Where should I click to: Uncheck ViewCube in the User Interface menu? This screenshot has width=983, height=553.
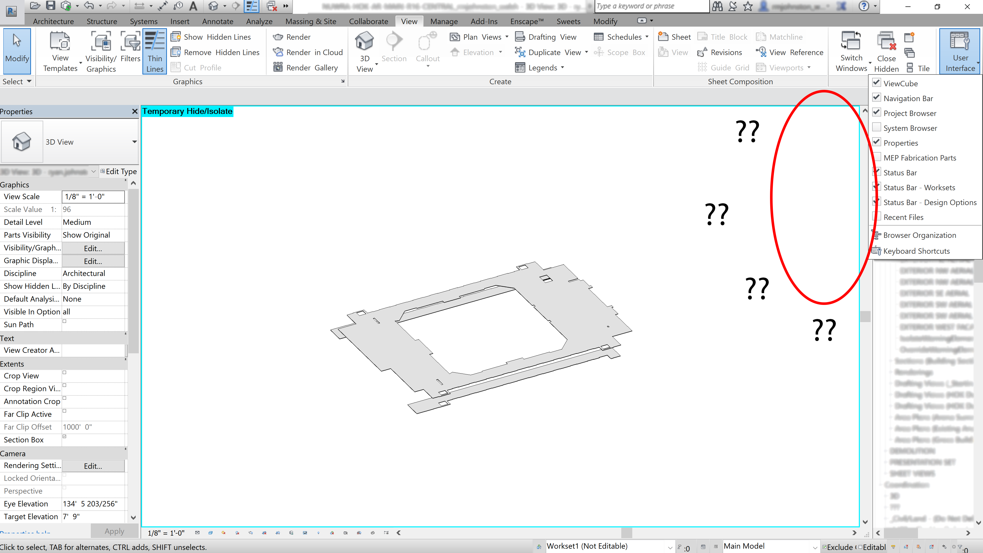point(877,83)
